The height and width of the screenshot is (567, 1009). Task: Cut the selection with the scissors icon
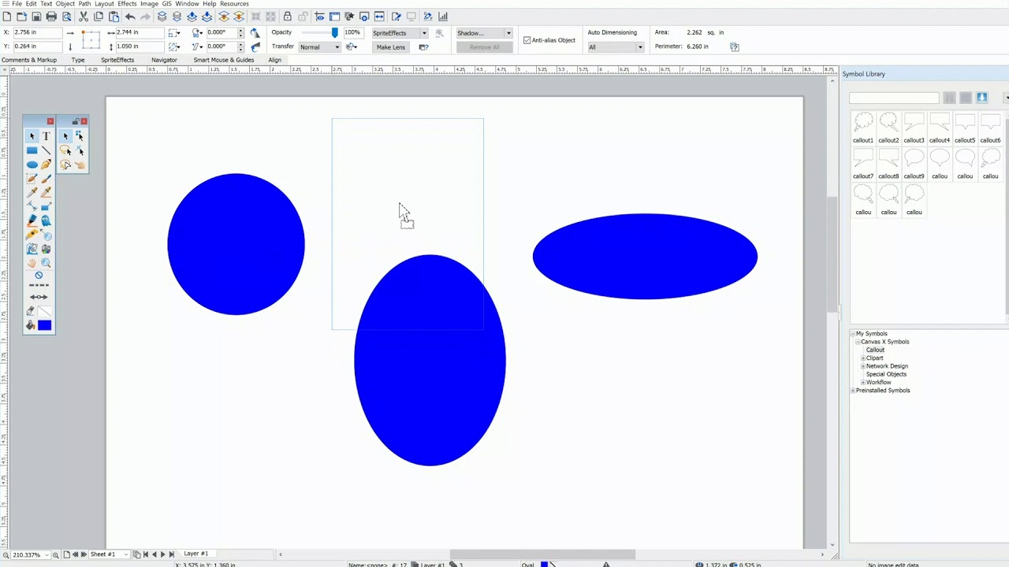[83, 16]
